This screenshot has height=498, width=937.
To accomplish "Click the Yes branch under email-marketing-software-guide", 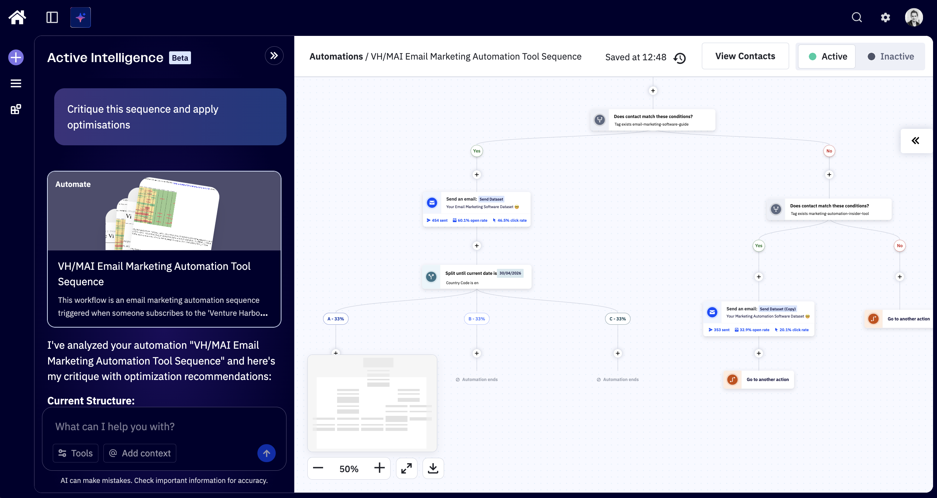I will (476, 151).
